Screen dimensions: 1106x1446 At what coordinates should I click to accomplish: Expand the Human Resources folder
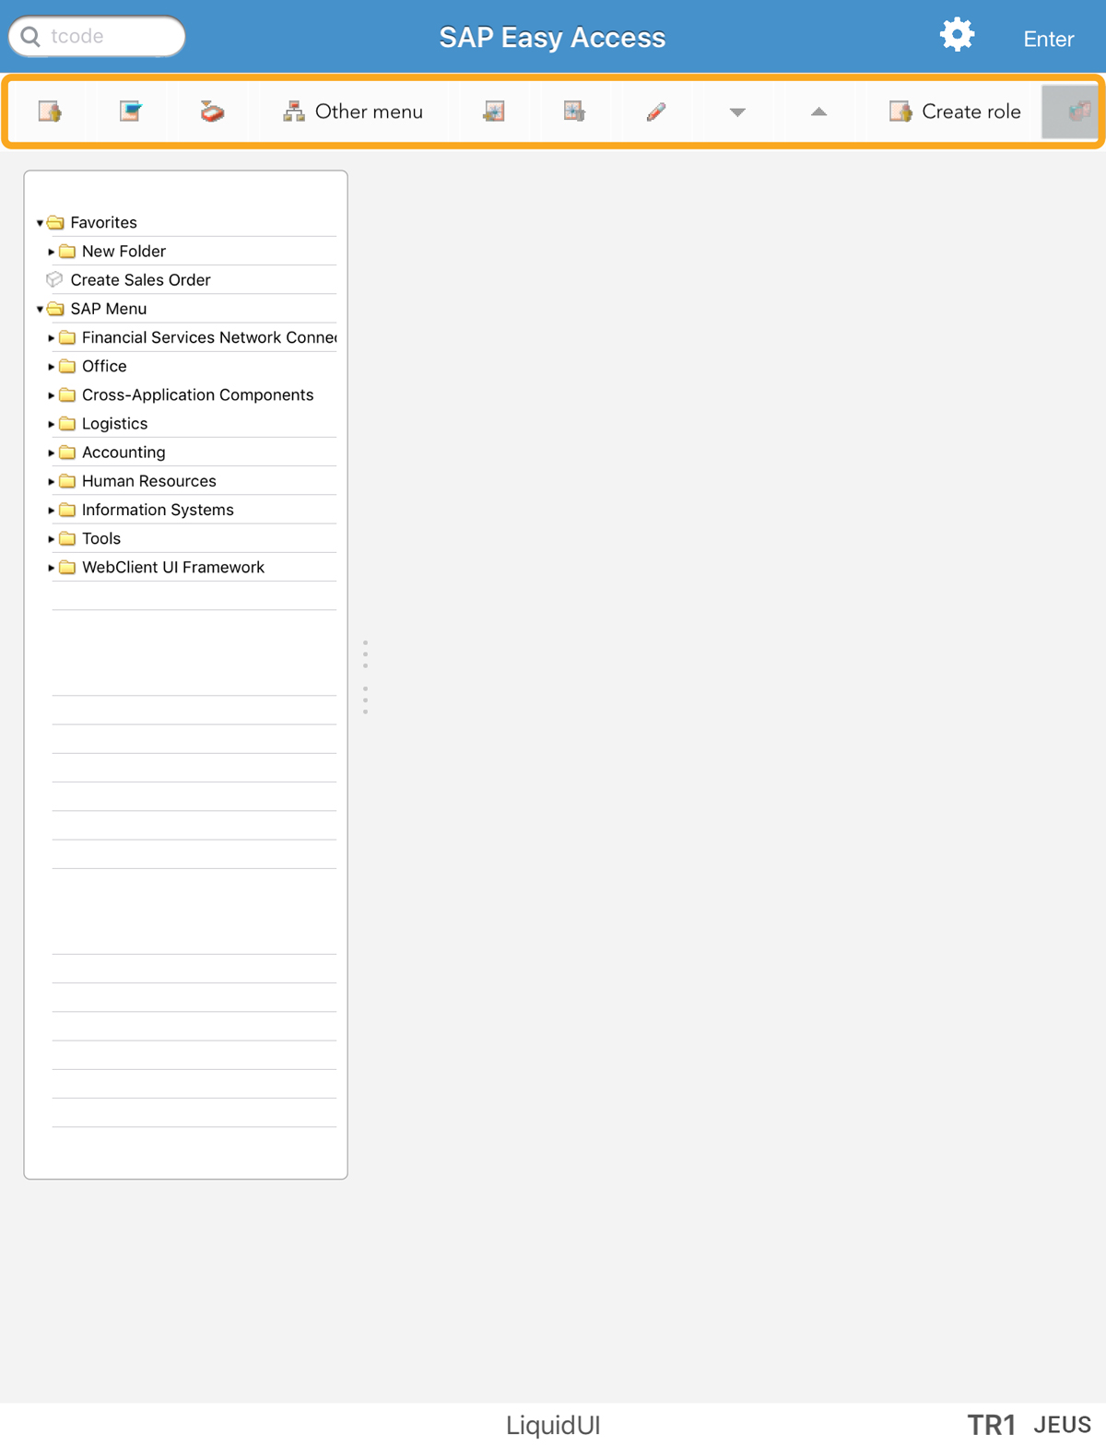52,481
